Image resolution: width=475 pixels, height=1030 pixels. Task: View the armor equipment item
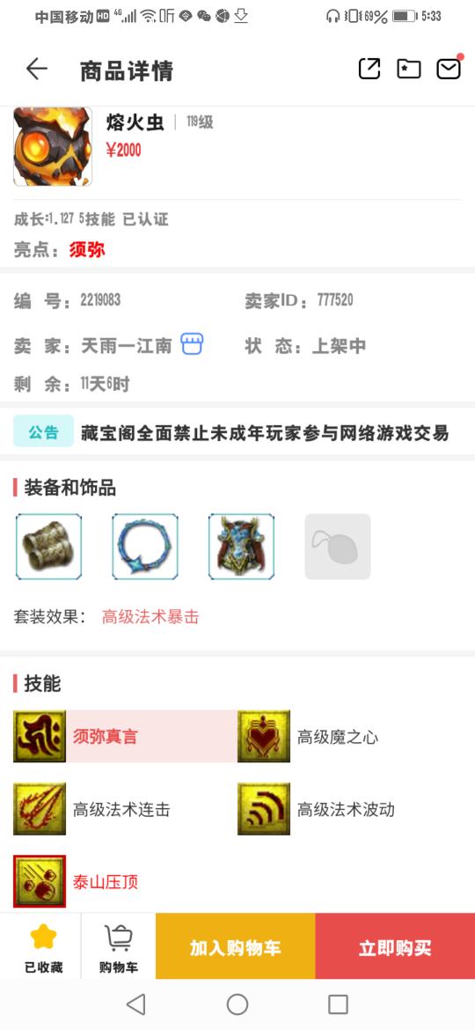coord(241,547)
